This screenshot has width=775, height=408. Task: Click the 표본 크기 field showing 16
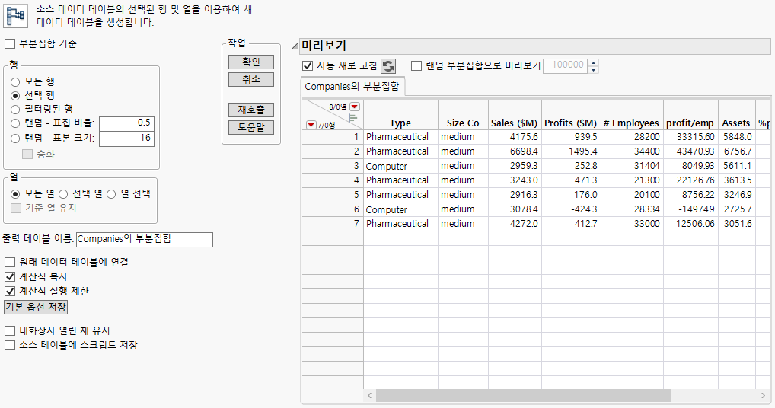click(126, 139)
